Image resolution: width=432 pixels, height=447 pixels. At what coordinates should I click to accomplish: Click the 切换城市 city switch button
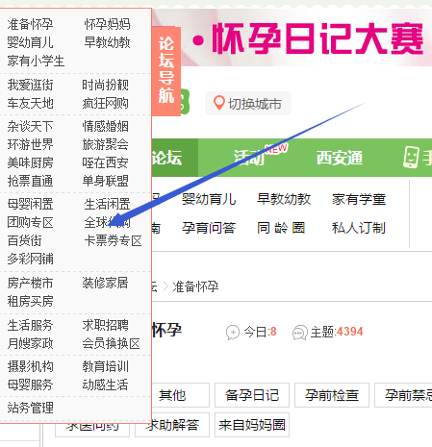click(248, 104)
